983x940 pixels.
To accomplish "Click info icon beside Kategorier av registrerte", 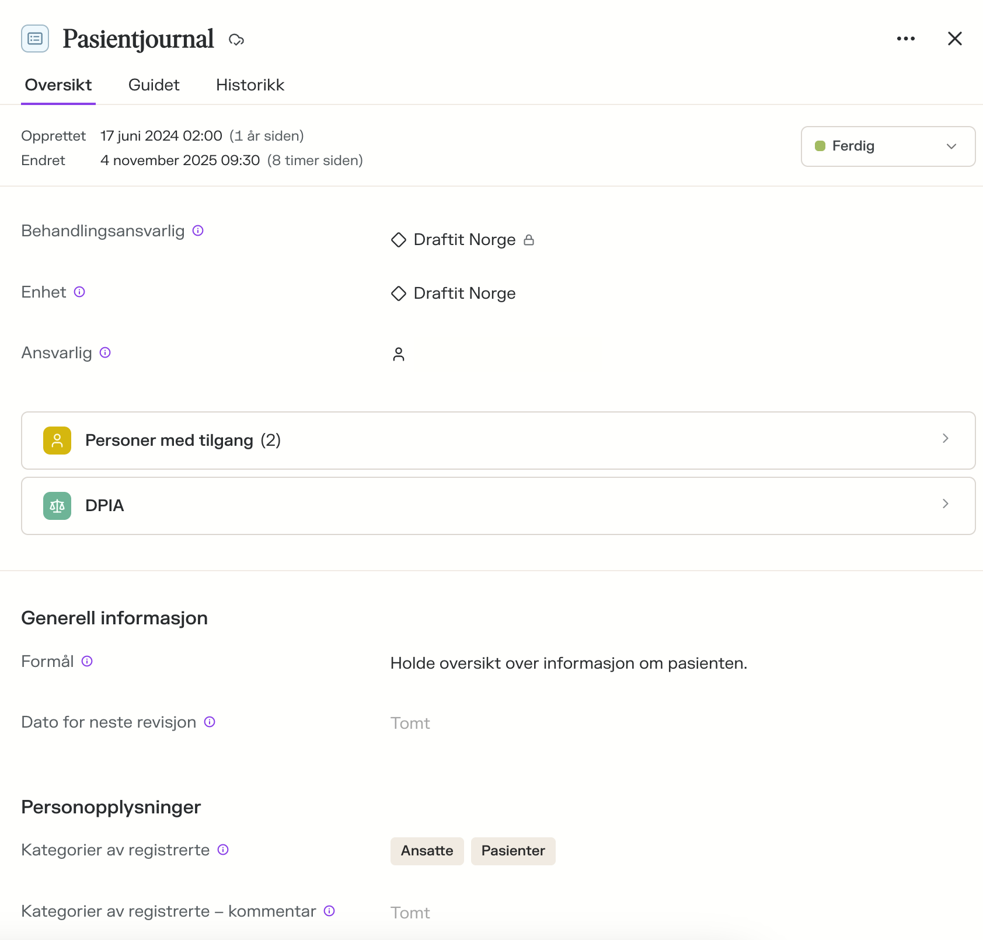I will coord(223,850).
